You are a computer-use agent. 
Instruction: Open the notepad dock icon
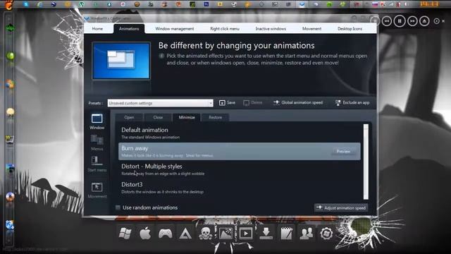286,234
